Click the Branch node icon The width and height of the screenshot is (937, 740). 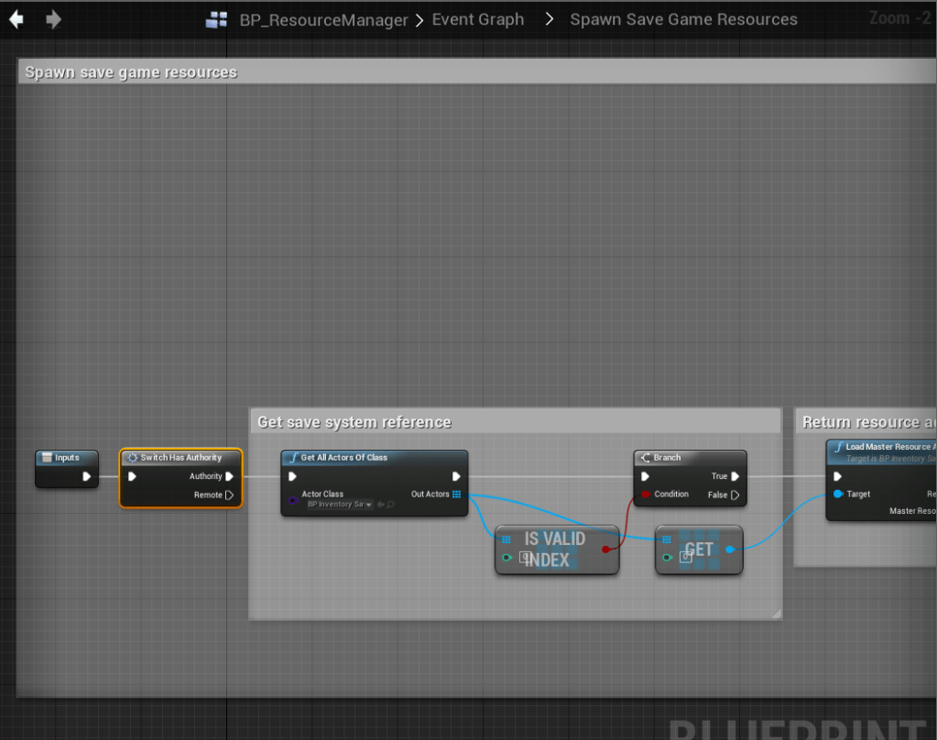644,458
